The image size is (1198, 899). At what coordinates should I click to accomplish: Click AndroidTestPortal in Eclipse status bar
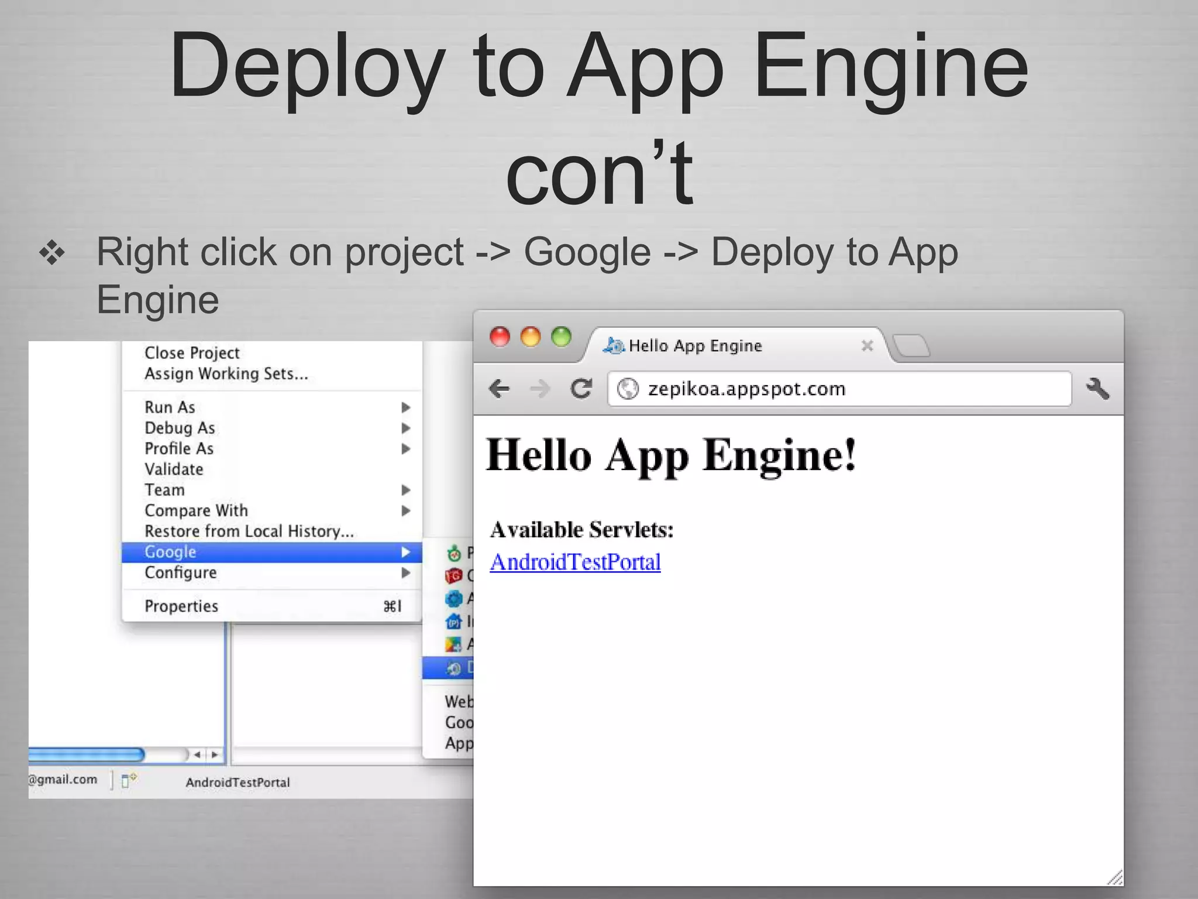pyautogui.click(x=237, y=783)
